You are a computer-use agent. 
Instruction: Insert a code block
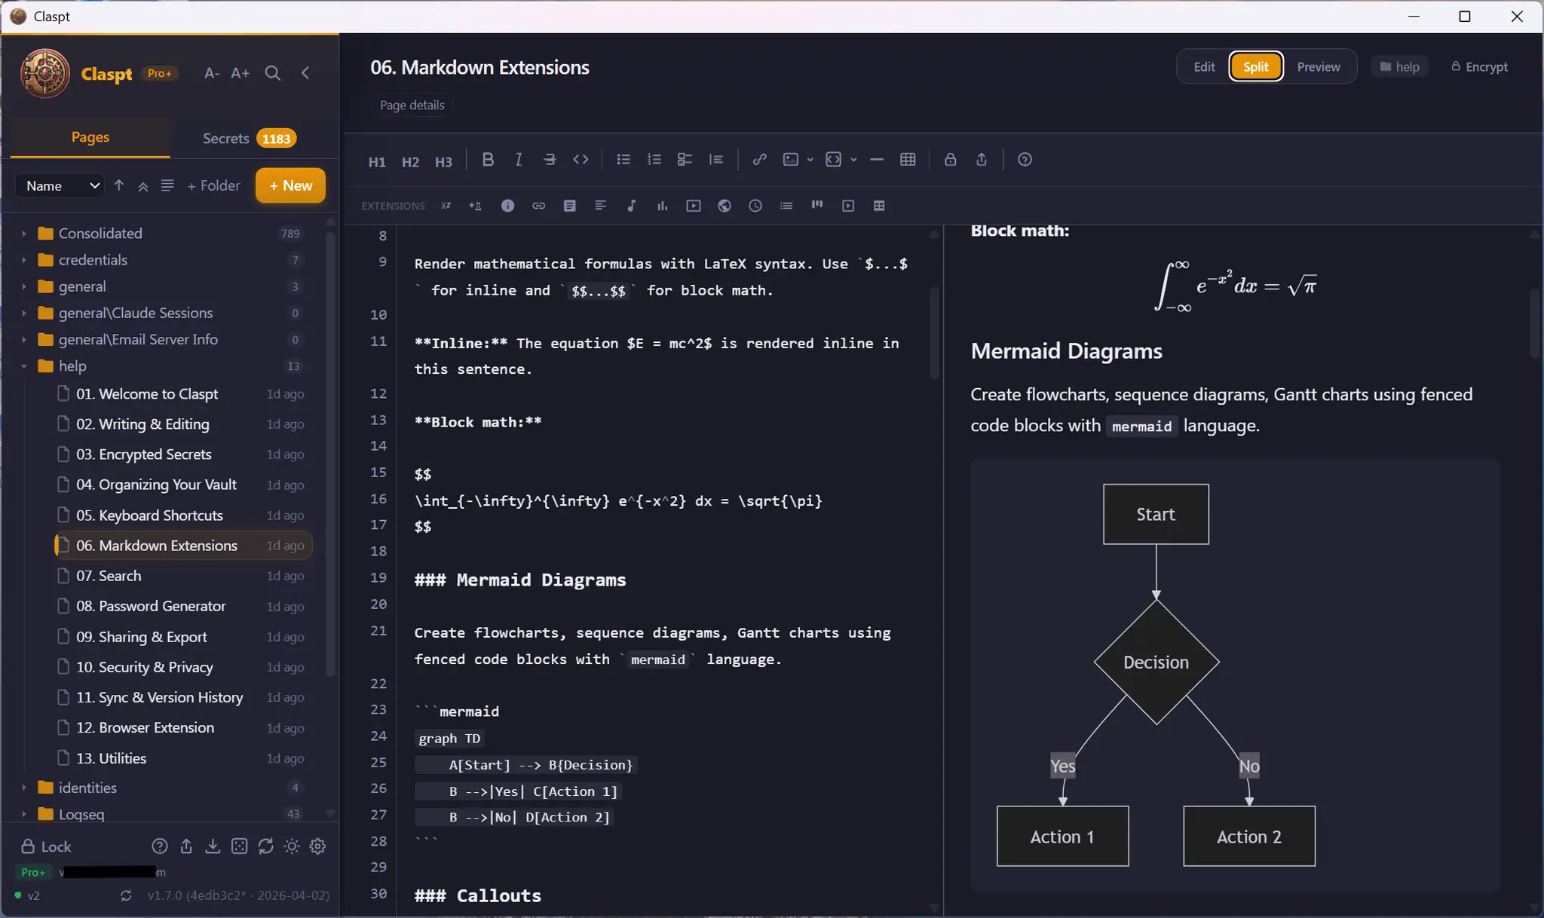(833, 160)
